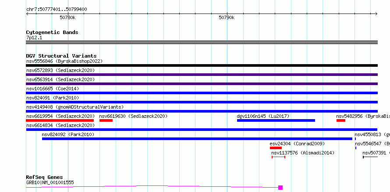Click the chr7:50777401..50799400 coordinate label
Viewport: 390px width, 192px height.
point(57,9)
